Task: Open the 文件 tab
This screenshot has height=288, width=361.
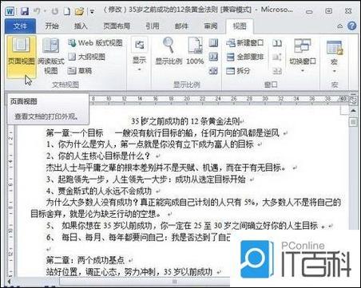Action: pos(20,26)
